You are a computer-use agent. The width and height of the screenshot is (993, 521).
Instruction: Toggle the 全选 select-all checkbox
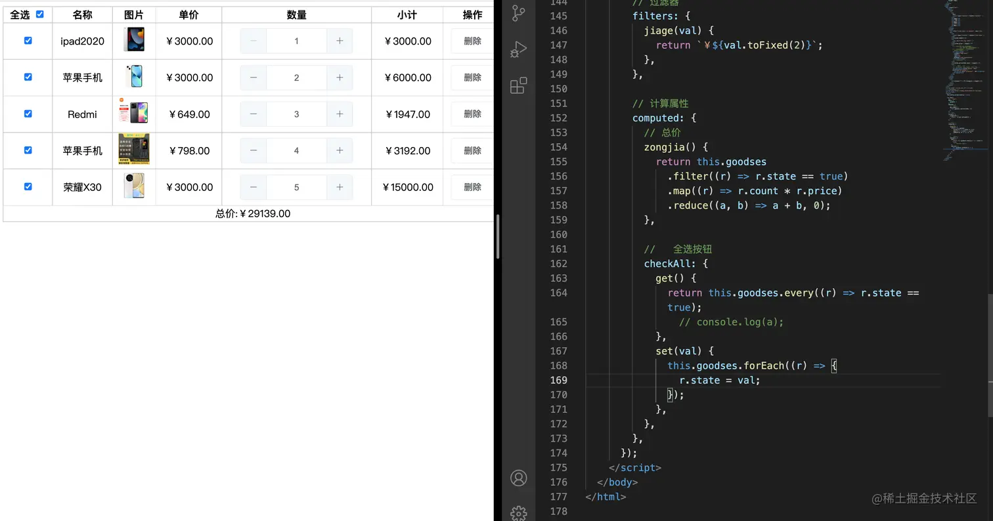39,14
